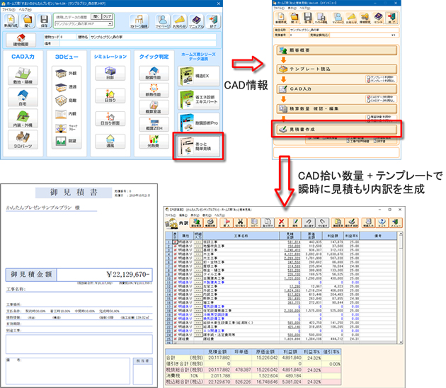The image size is (446, 388).
Task: Click the 新規作成 icon in Kantan Presen window
Action: pos(11,21)
